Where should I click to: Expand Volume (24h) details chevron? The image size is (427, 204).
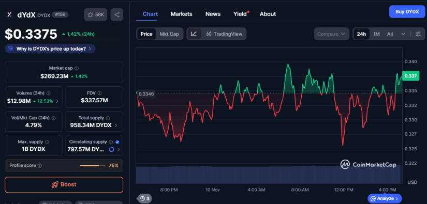point(57,101)
